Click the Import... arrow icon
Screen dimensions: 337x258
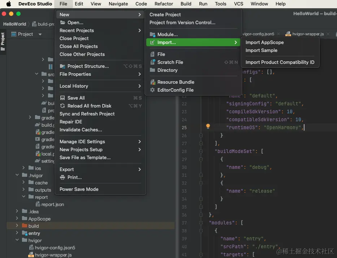(152, 42)
